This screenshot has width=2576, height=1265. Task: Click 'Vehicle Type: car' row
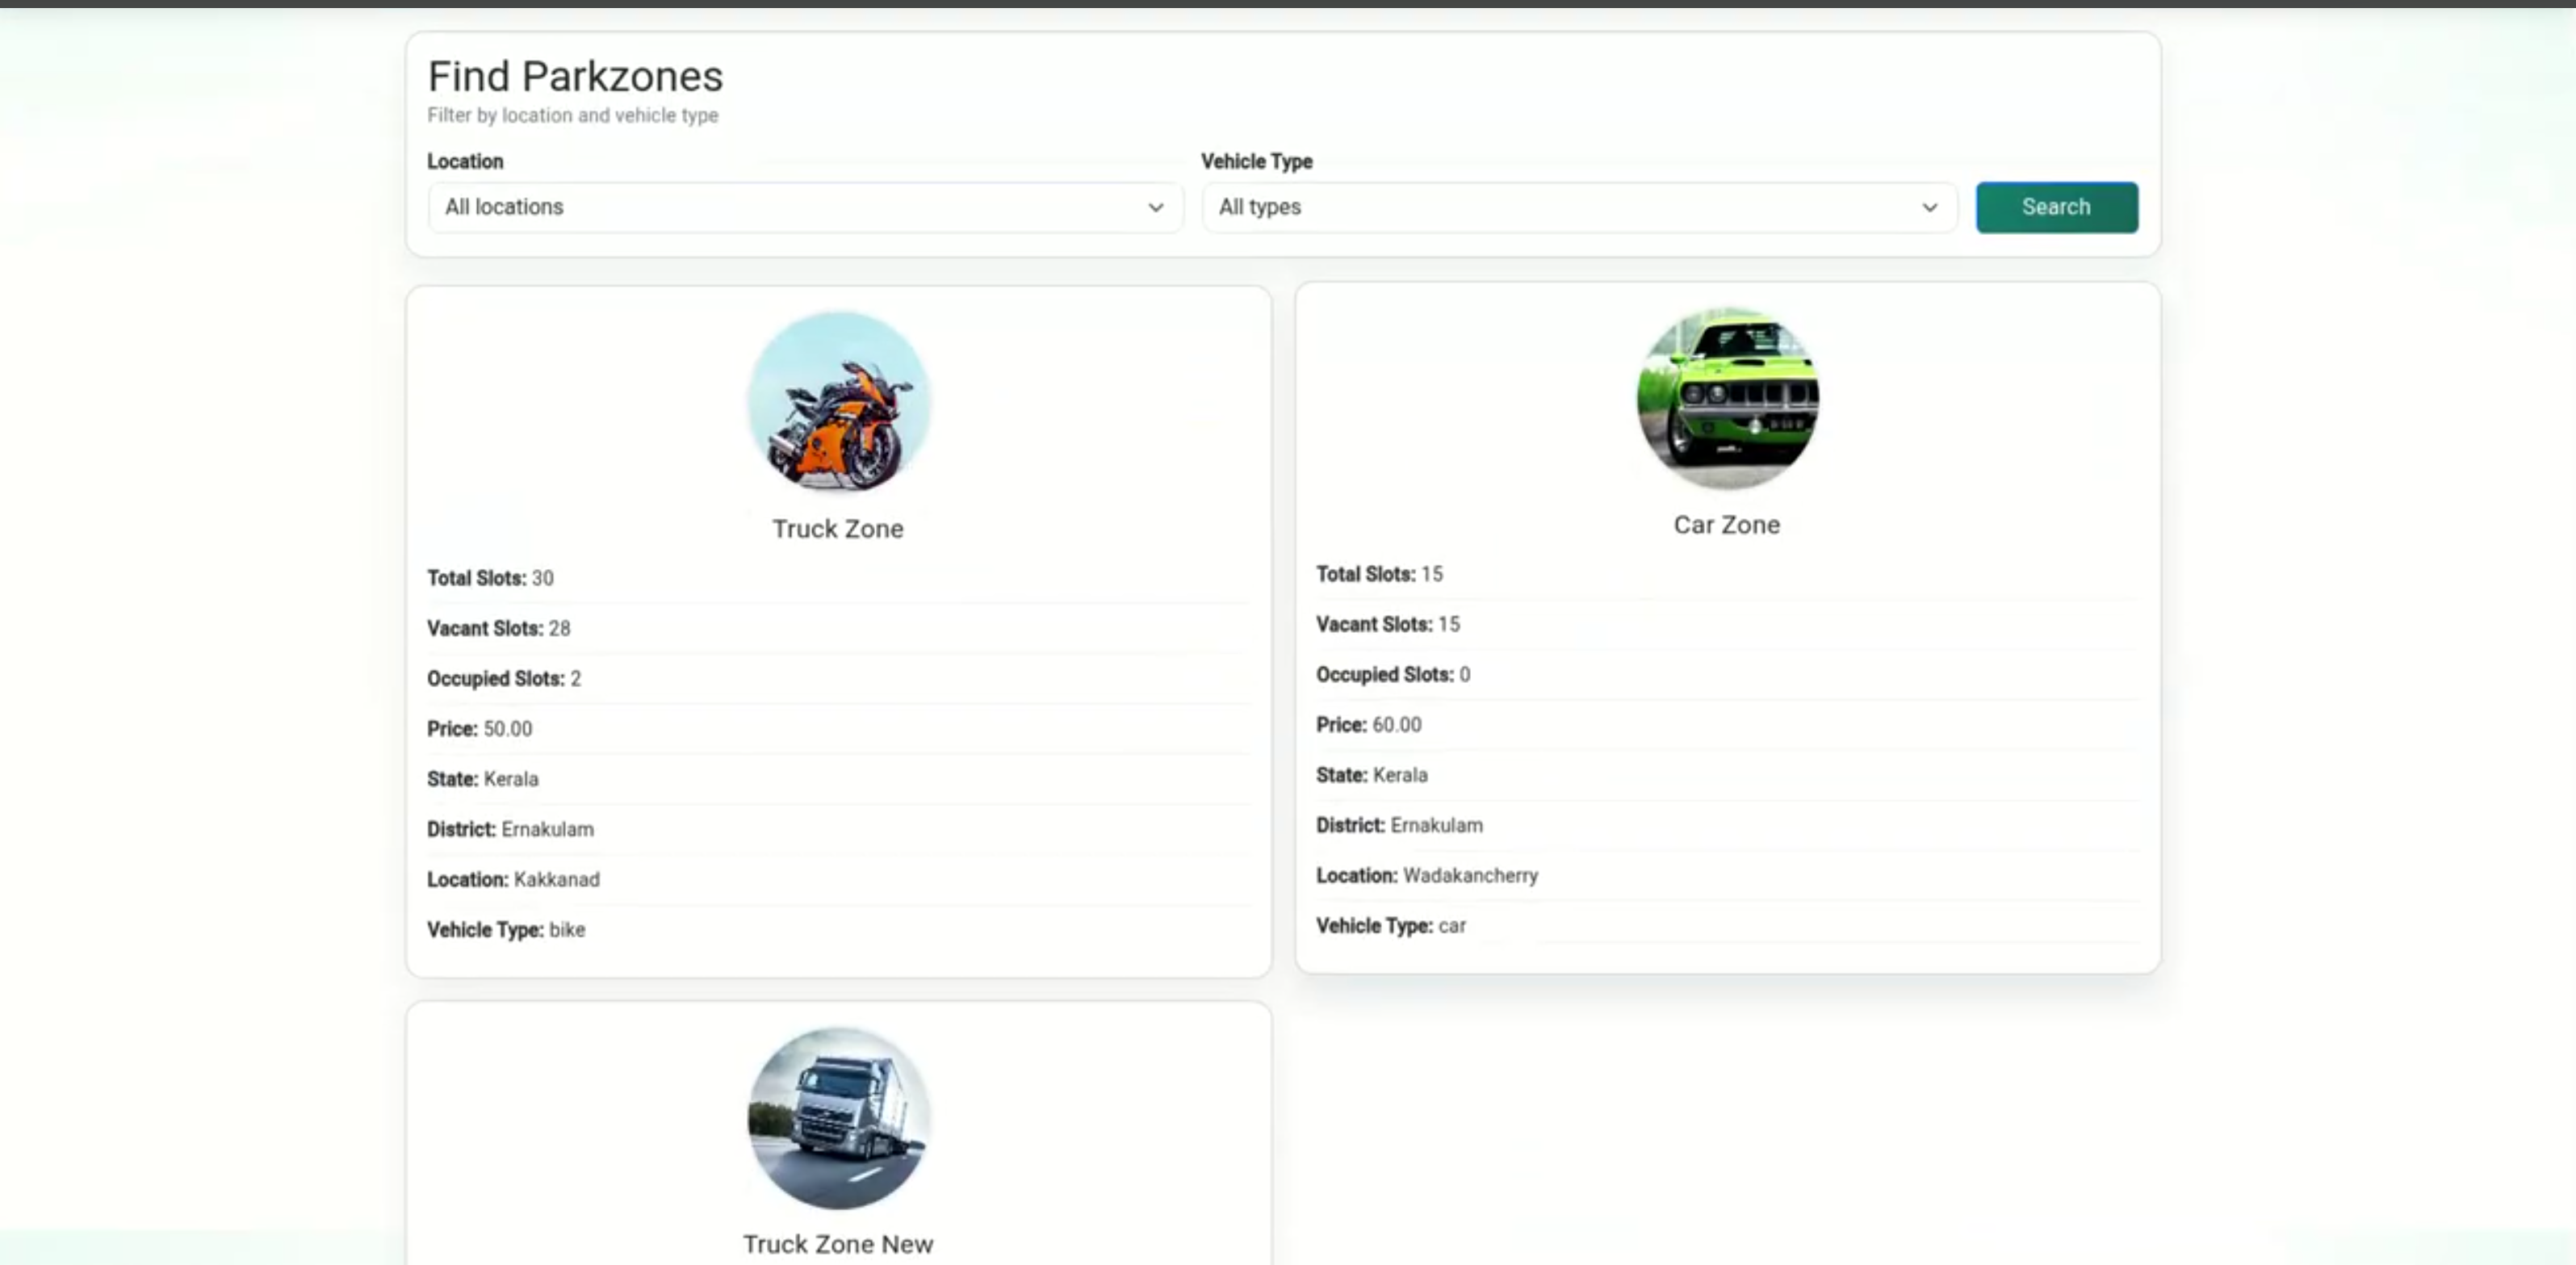click(1727, 925)
